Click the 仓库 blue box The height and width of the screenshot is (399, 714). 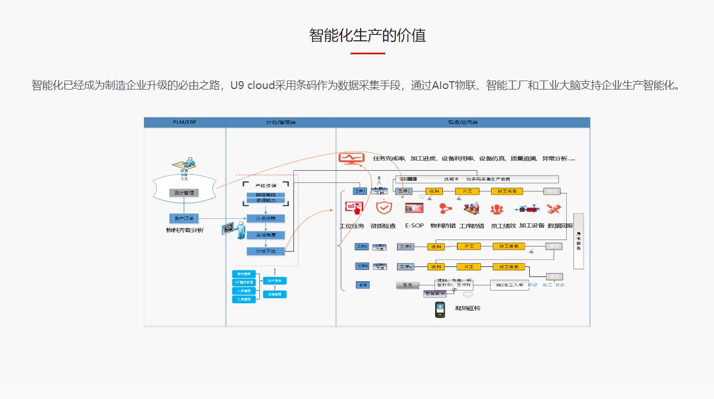click(362, 285)
